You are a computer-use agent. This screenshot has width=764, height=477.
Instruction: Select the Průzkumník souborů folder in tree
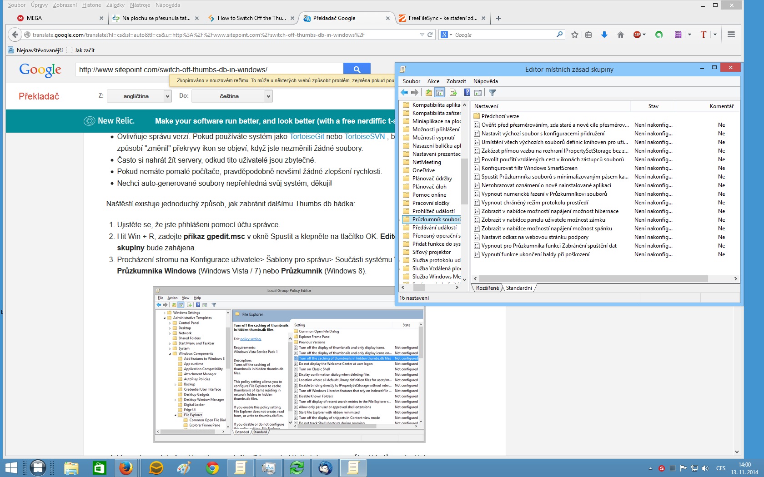point(436,219)
